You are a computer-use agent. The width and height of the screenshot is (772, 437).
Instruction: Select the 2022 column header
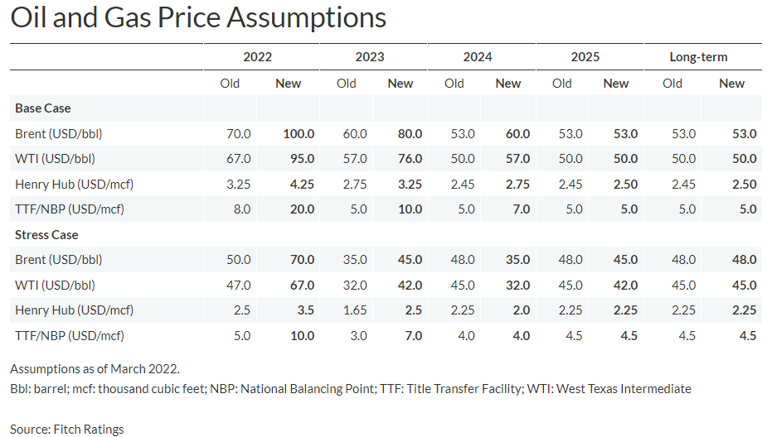point(257,57)
